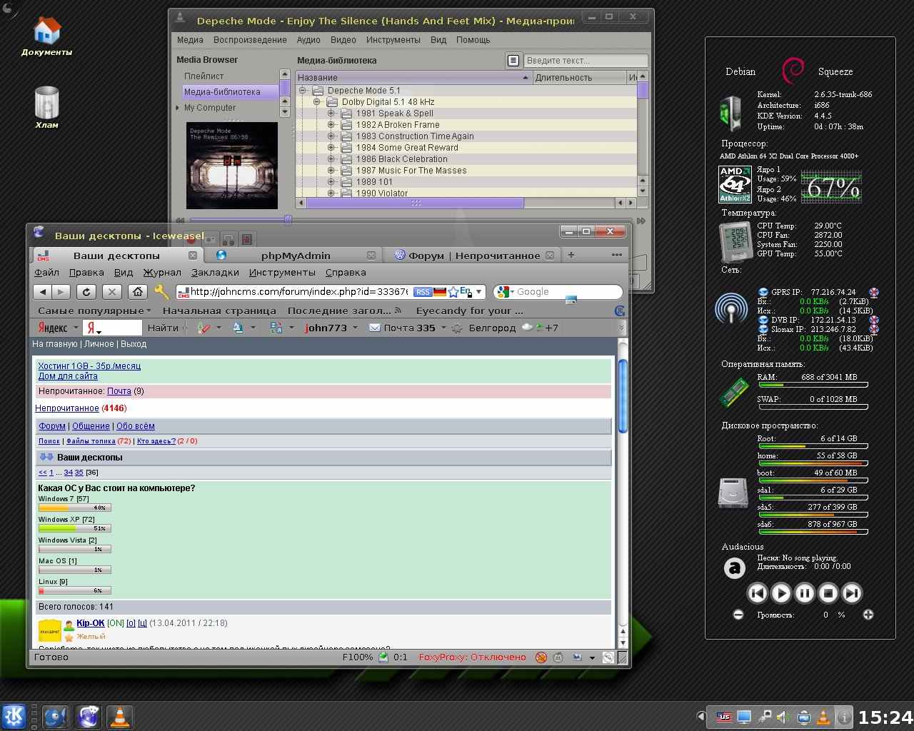Expand the 1987 Music For The Masses folder

click(331, 171)
